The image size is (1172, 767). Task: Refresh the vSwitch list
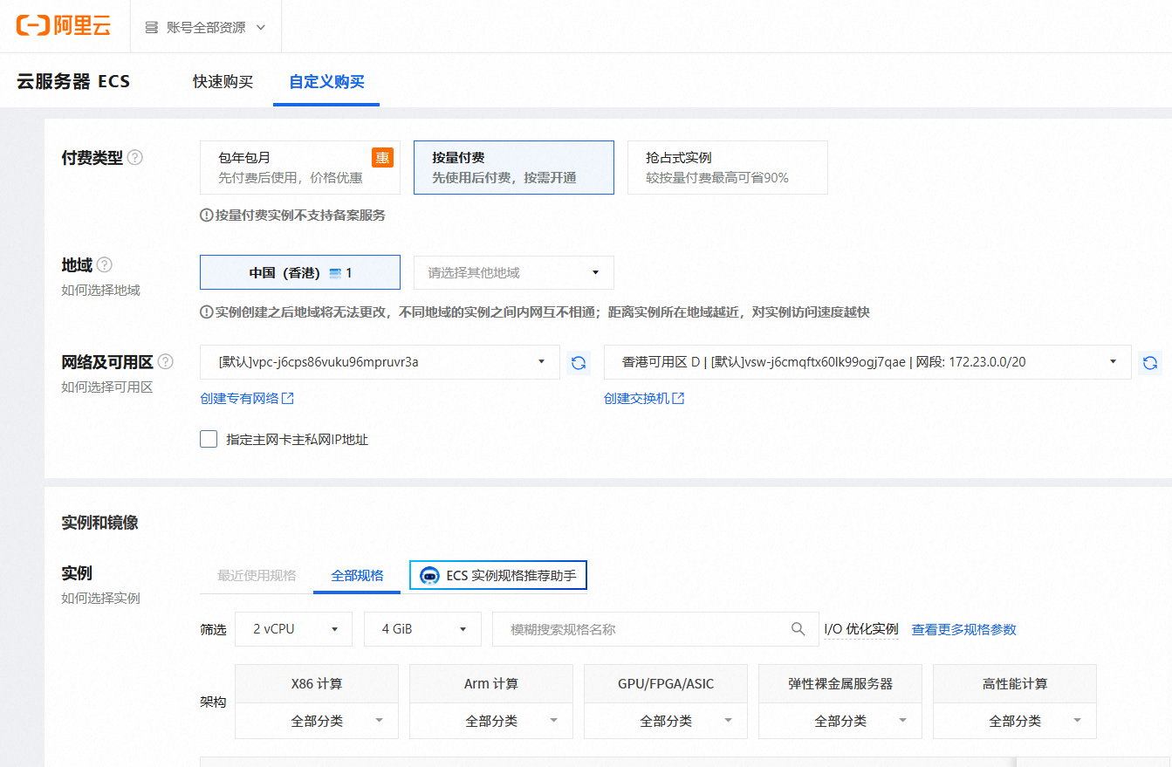[1150, 362]
